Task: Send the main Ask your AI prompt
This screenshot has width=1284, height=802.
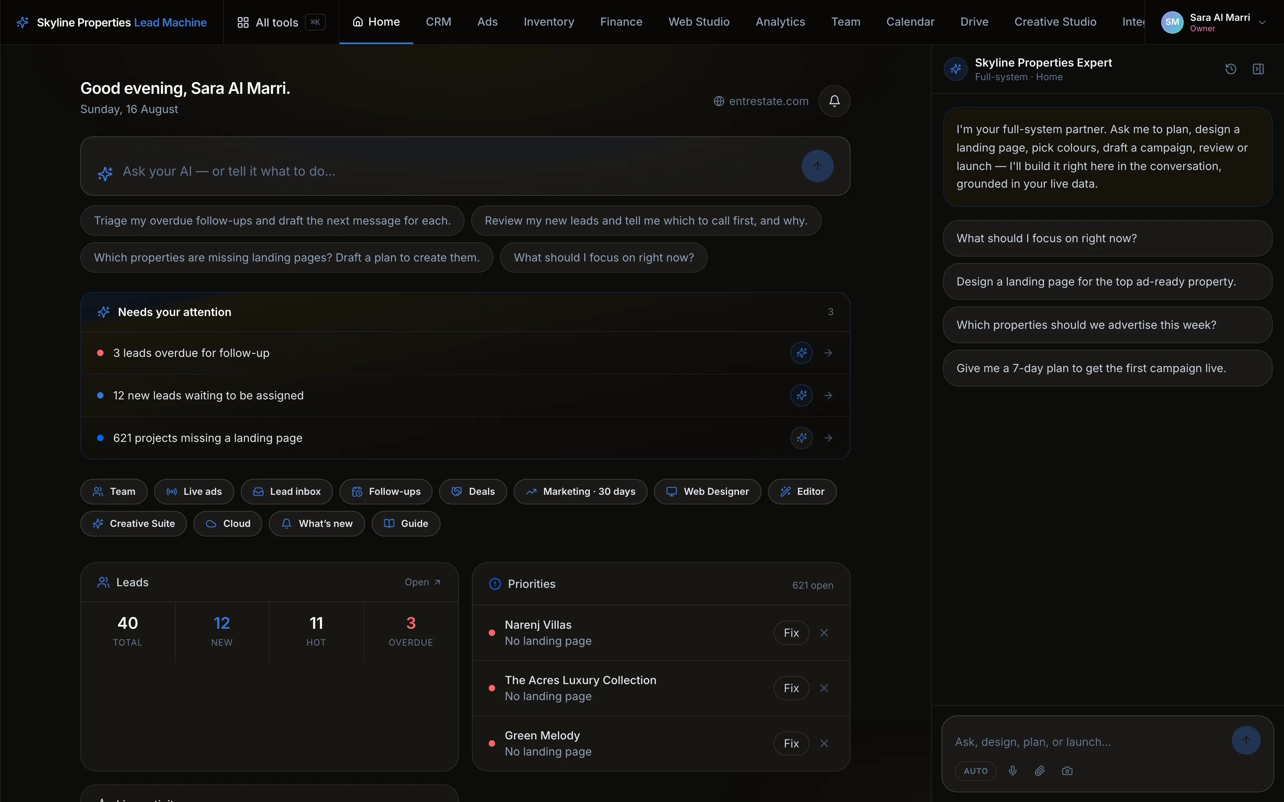Action: 817,166
